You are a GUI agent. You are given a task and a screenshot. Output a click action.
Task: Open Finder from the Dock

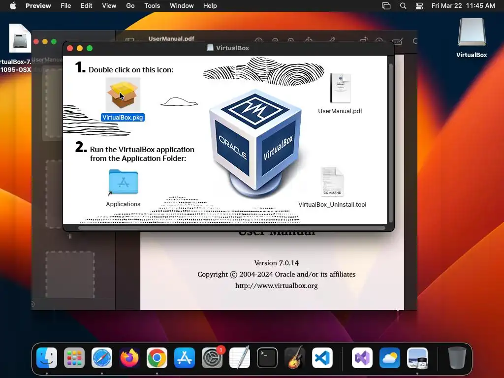coord(47,358)
